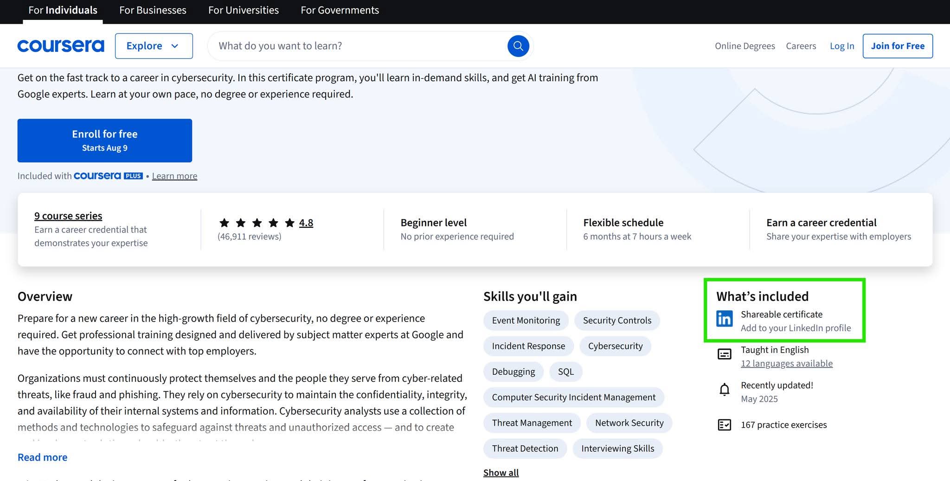Click Enroll for free button
Viewport: 950px width, 481px height.
pyautogui.click(x=105, y=141)
